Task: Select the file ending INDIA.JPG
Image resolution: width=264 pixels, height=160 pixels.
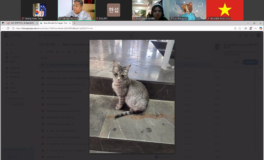Action: 67,65
